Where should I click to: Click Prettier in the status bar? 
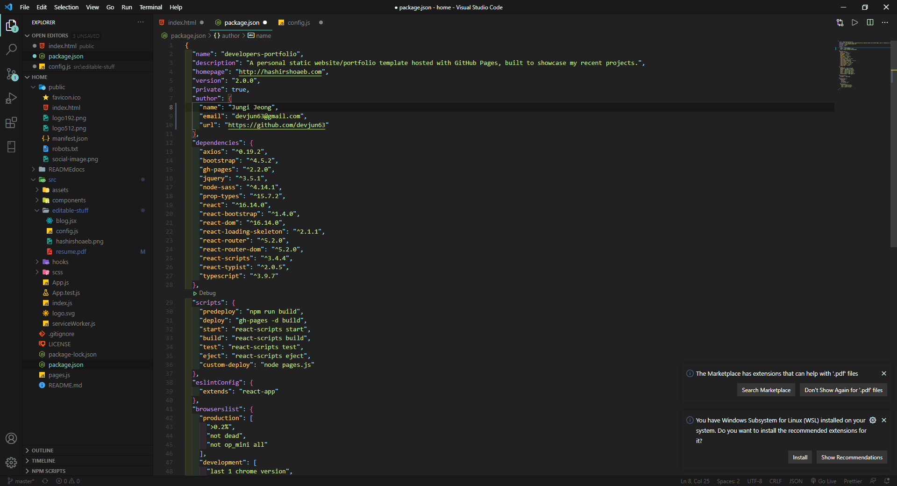click(853, 481)
